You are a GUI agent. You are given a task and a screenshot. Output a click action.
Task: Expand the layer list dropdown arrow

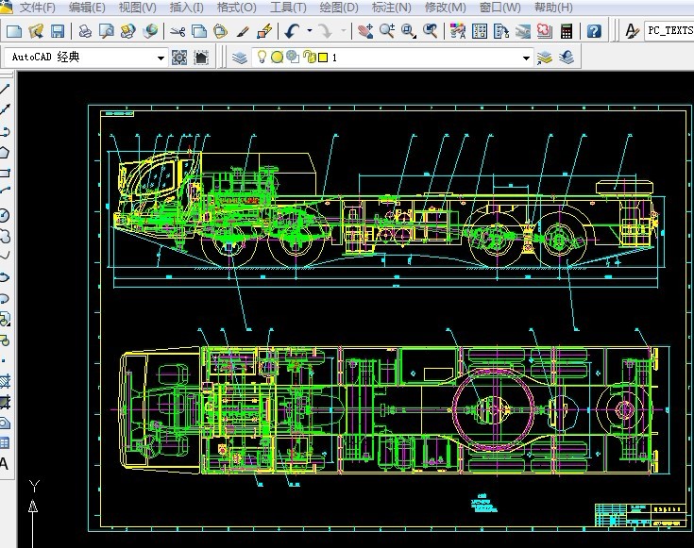[x=526, y=58]
